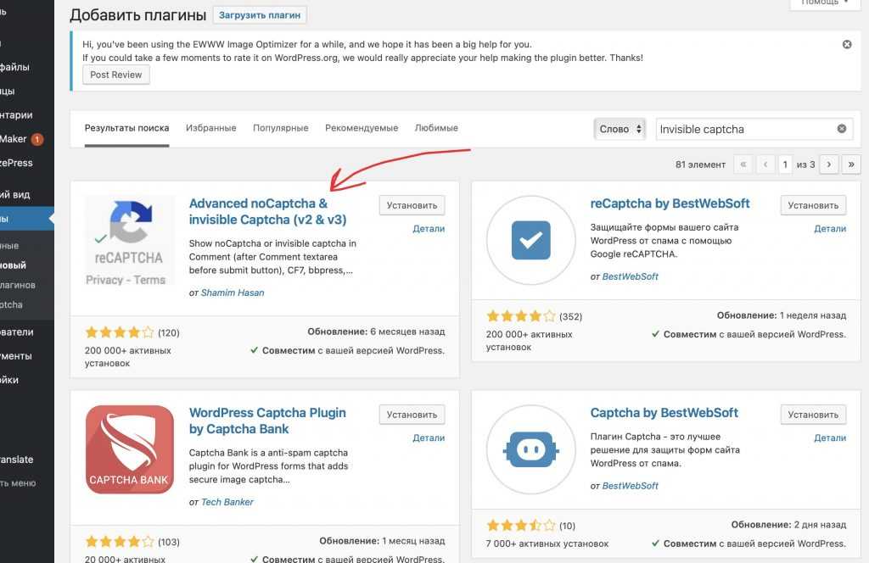The width and height of the screenshot is (869, 563).
Task: Click the Captcha by BestWebSoft robot icon
Action: pos(530,449)
